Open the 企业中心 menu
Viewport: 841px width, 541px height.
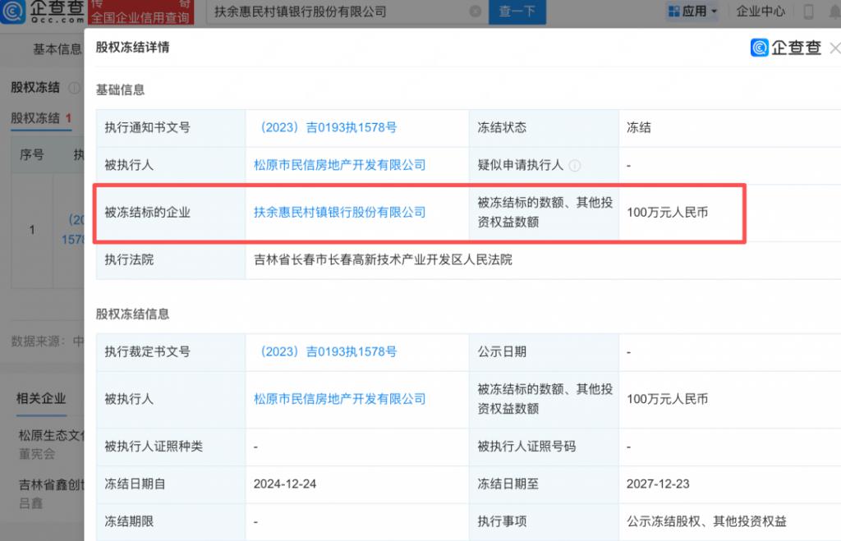click(761, 11)
